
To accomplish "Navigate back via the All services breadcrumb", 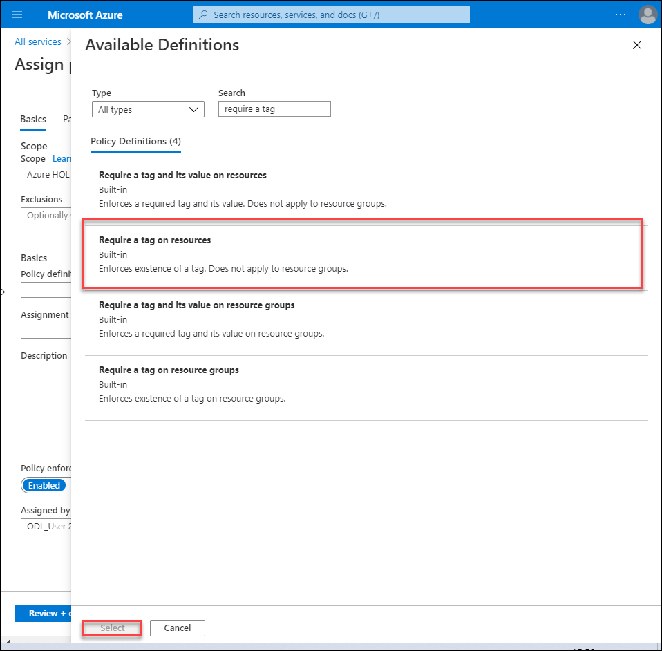I will (x=38, y=41).
